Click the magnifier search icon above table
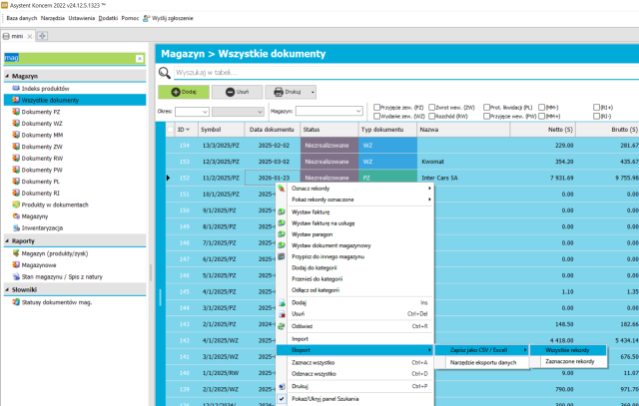Image resolution: width=639 pixels, height=406 pixels. [164, 73]
